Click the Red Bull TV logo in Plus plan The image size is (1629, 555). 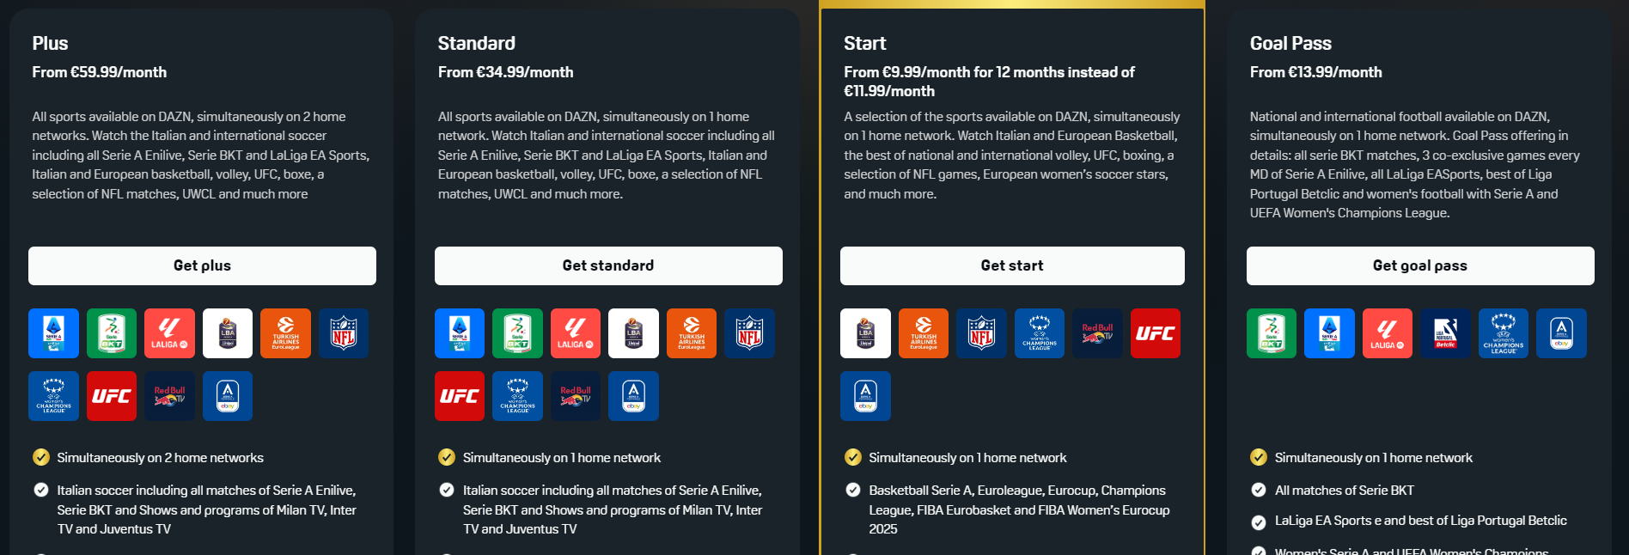[169, 396]
